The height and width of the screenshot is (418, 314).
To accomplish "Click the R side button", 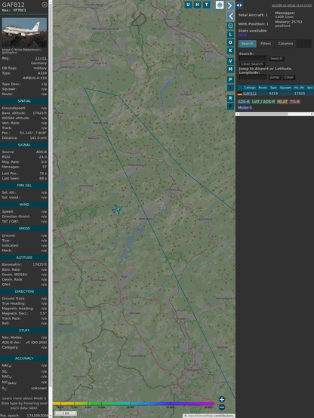I will [230, 98].
